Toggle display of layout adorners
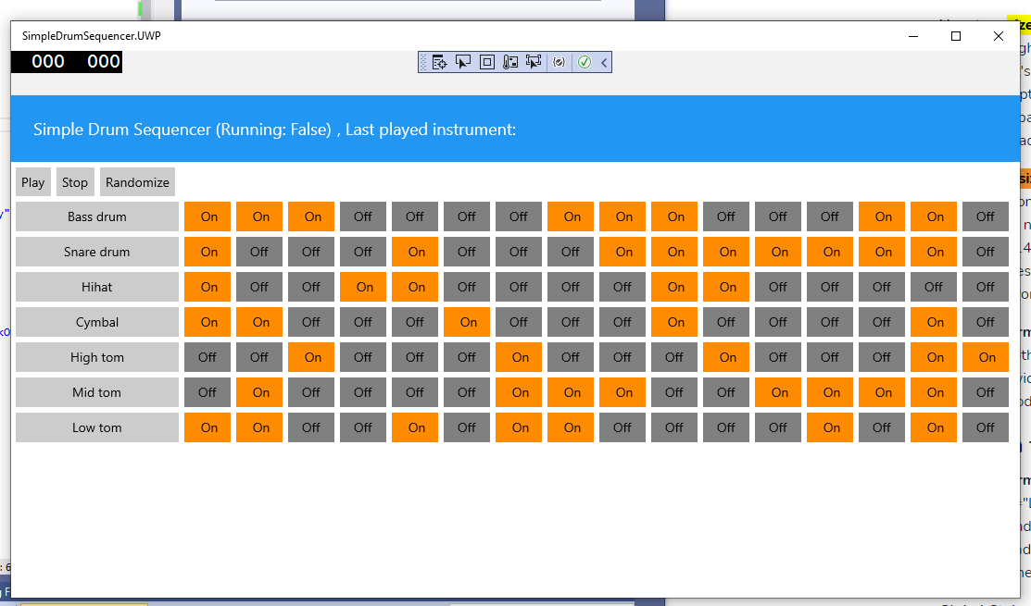The image size is (1031, 606). coord(487,62)
